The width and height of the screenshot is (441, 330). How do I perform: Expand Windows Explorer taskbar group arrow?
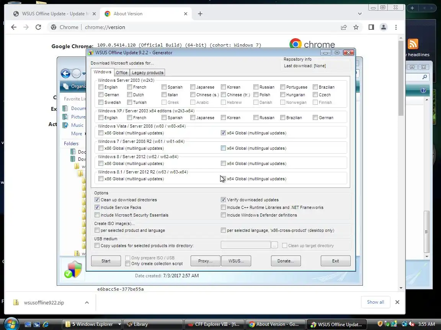pyautogui.click(x=119, y=324)
